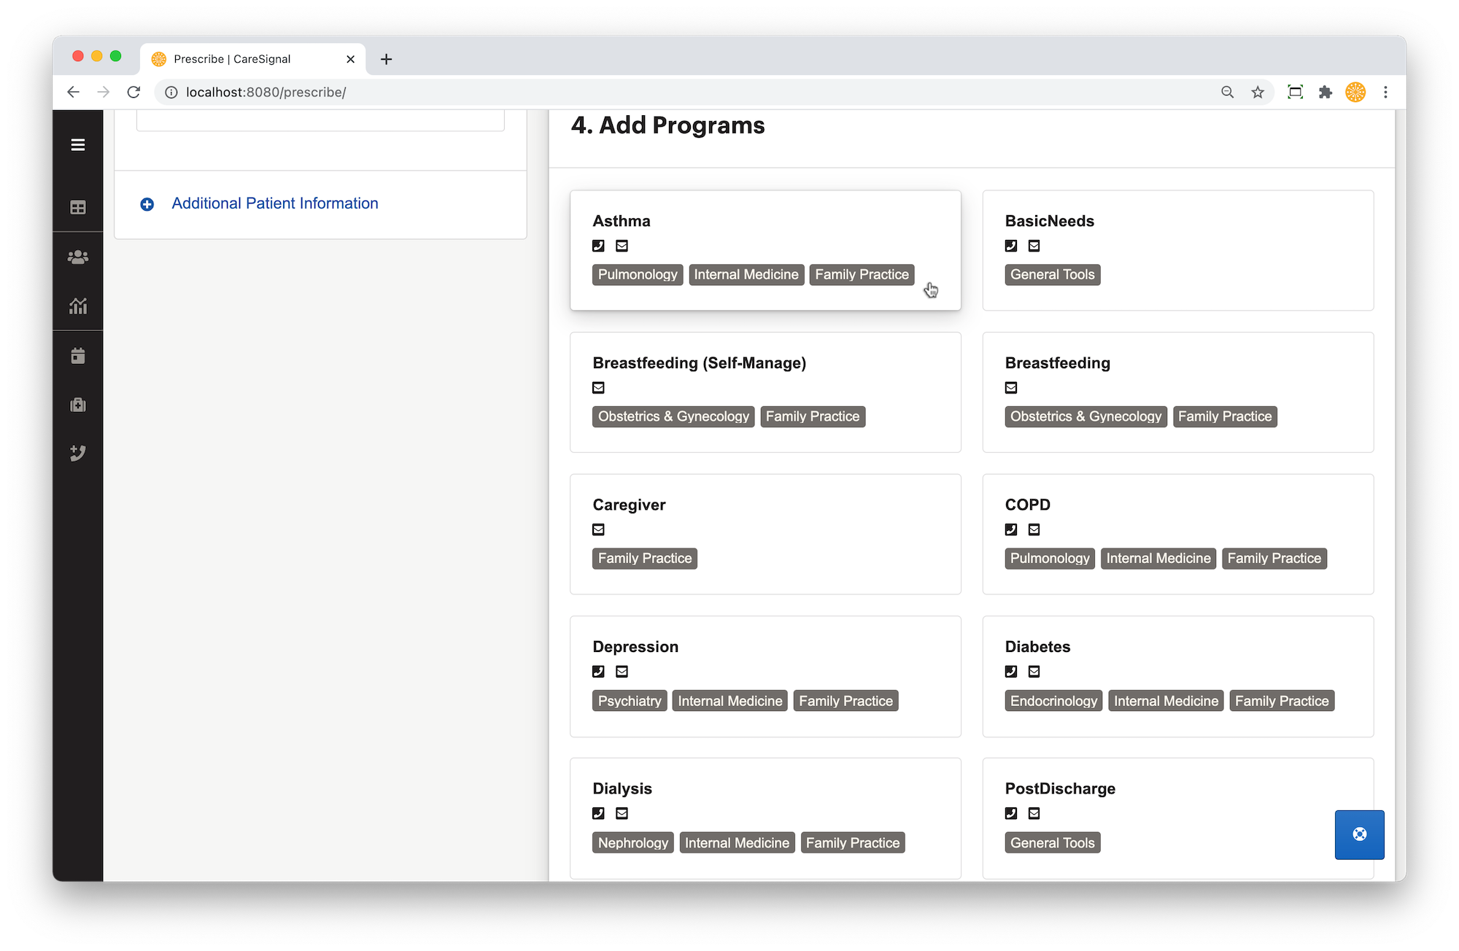
Task: Open the dashboard grid icon in sidebar
Action: (x=78, y=208)
